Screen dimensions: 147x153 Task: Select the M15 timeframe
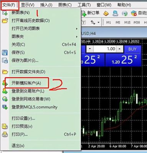[127, 23]
